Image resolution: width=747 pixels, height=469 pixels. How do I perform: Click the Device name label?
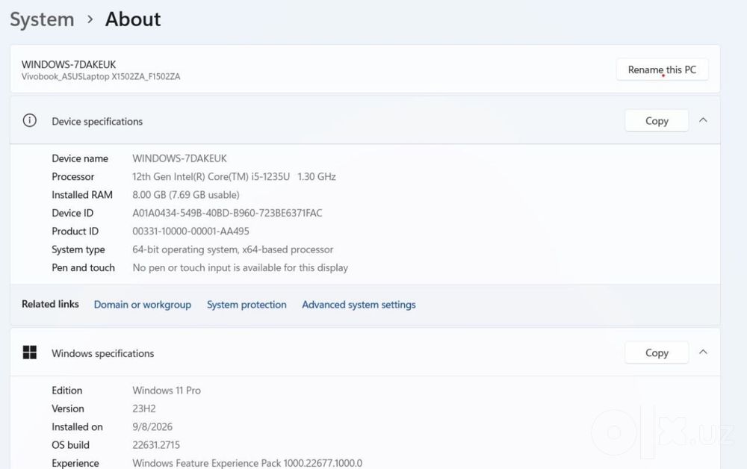click(80, 158)
